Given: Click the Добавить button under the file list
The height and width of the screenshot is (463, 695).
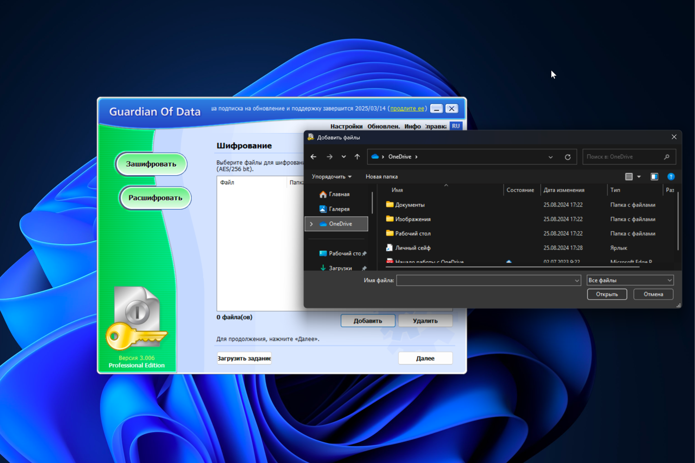Looking at the screenshot, I should [368, 321].
